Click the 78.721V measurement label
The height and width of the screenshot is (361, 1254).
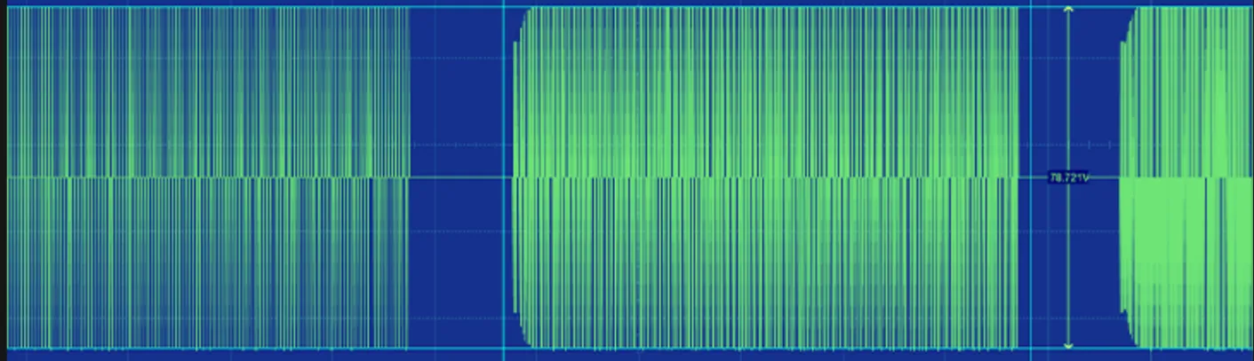1068,178
